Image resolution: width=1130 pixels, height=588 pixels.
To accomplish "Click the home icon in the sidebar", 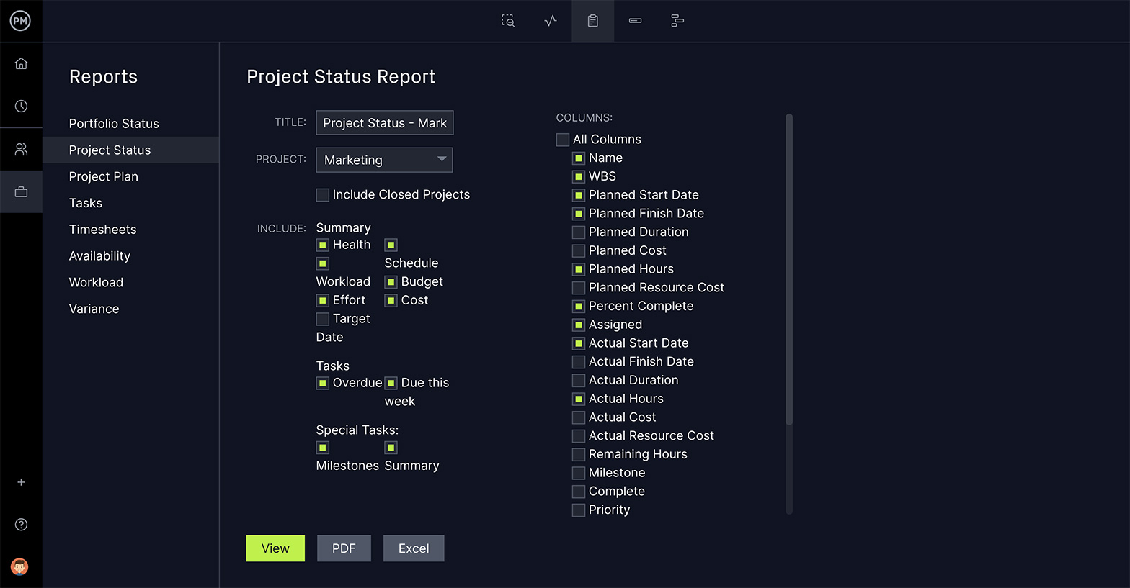I will tap(21, 64).
